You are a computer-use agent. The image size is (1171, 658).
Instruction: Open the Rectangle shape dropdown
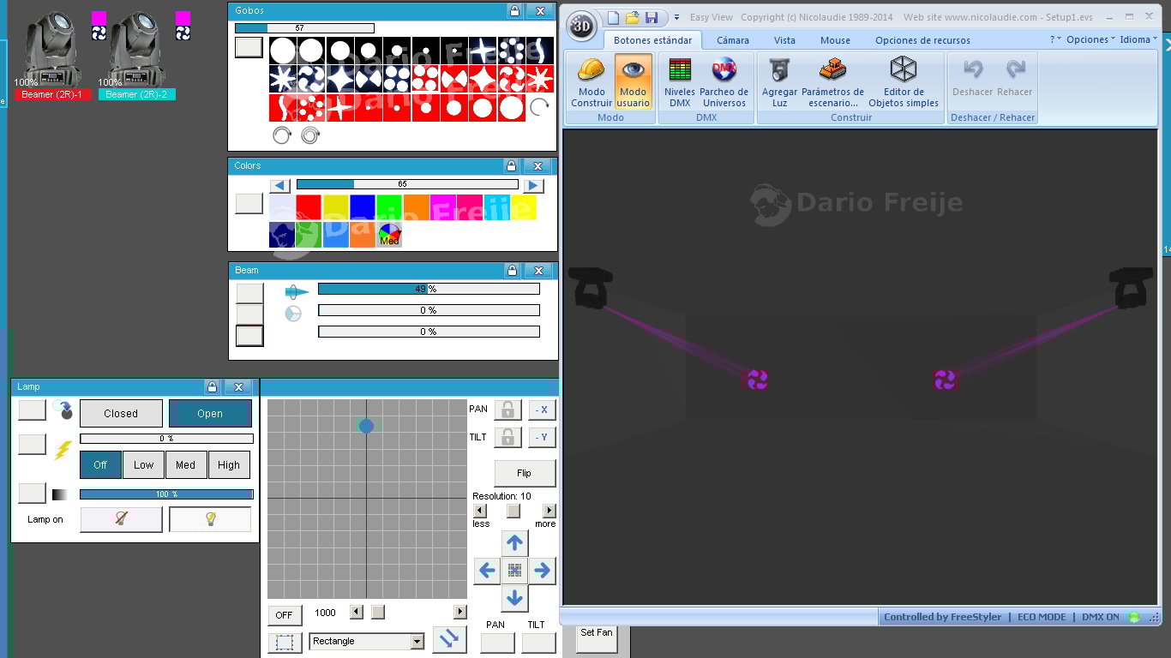click(x=368, y=641)
